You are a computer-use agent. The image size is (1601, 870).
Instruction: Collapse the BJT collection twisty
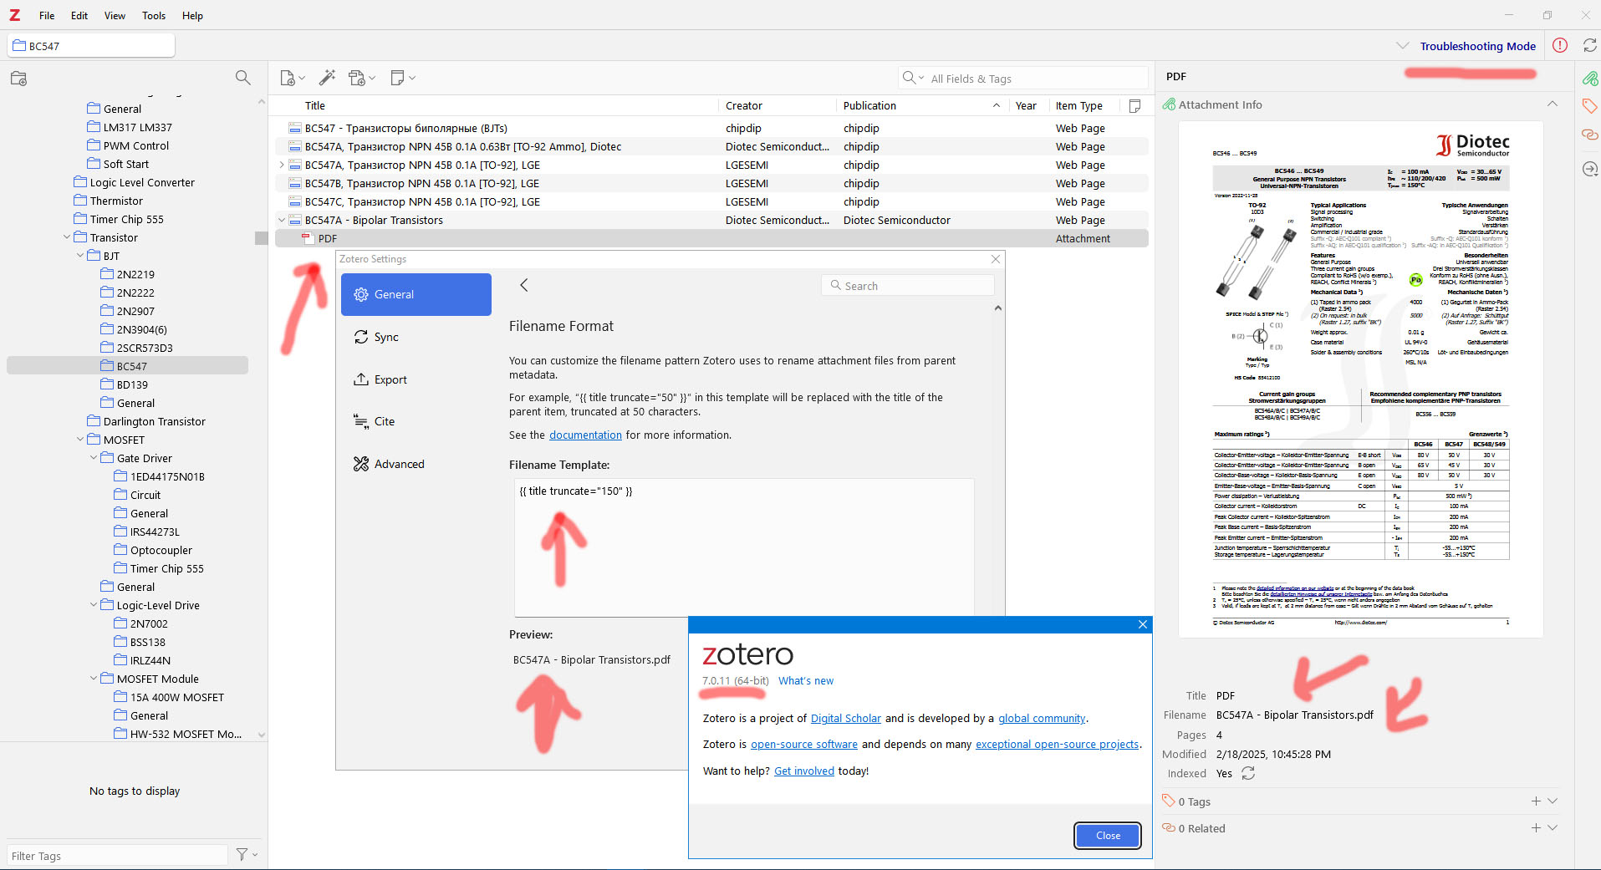(80, 256)
